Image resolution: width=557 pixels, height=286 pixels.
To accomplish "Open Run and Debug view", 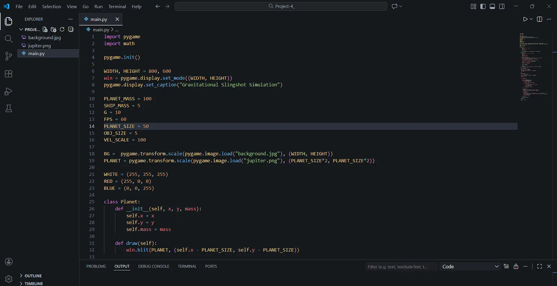I will click(x=9, y=91).
